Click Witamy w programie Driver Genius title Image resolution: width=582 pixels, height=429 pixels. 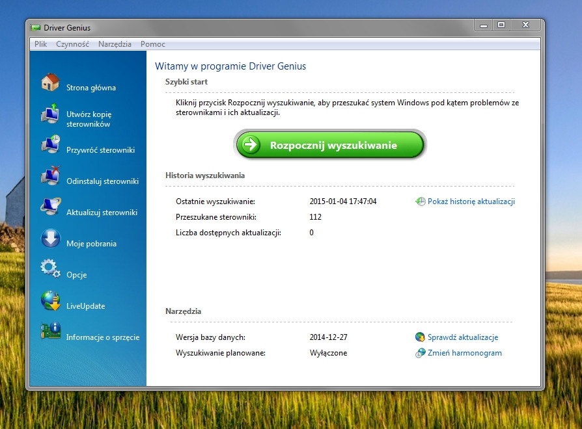pos(230,66)
